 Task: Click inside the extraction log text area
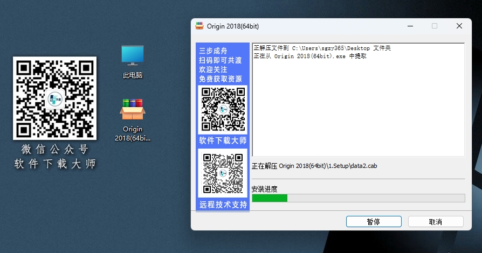359,100
